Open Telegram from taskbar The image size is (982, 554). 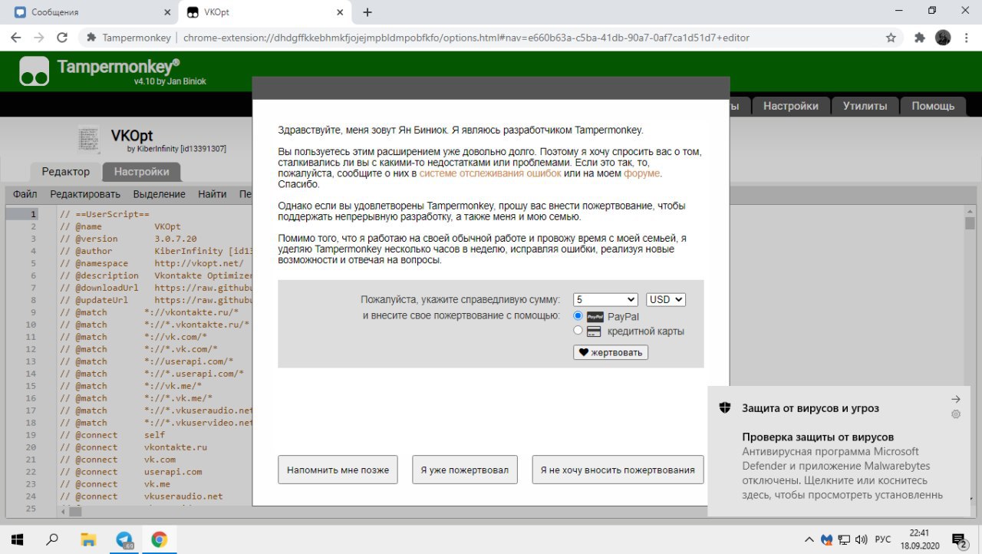(x=124, y=539)
